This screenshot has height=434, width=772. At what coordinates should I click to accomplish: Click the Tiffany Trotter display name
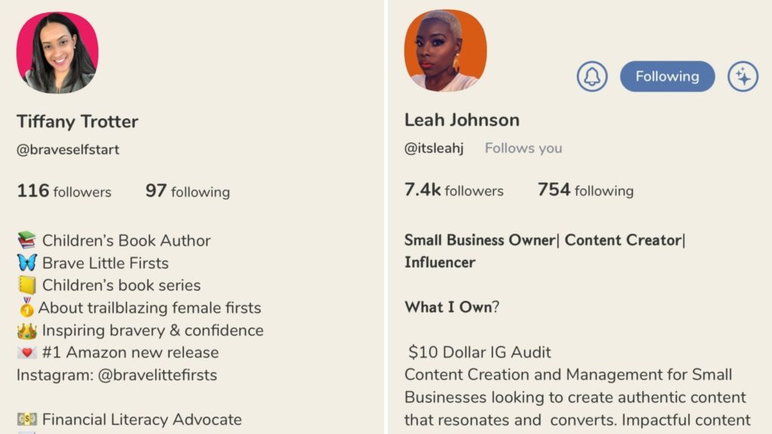click(78, 121)
